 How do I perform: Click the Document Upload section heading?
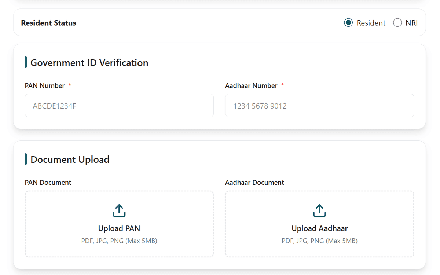coord(70,159)
